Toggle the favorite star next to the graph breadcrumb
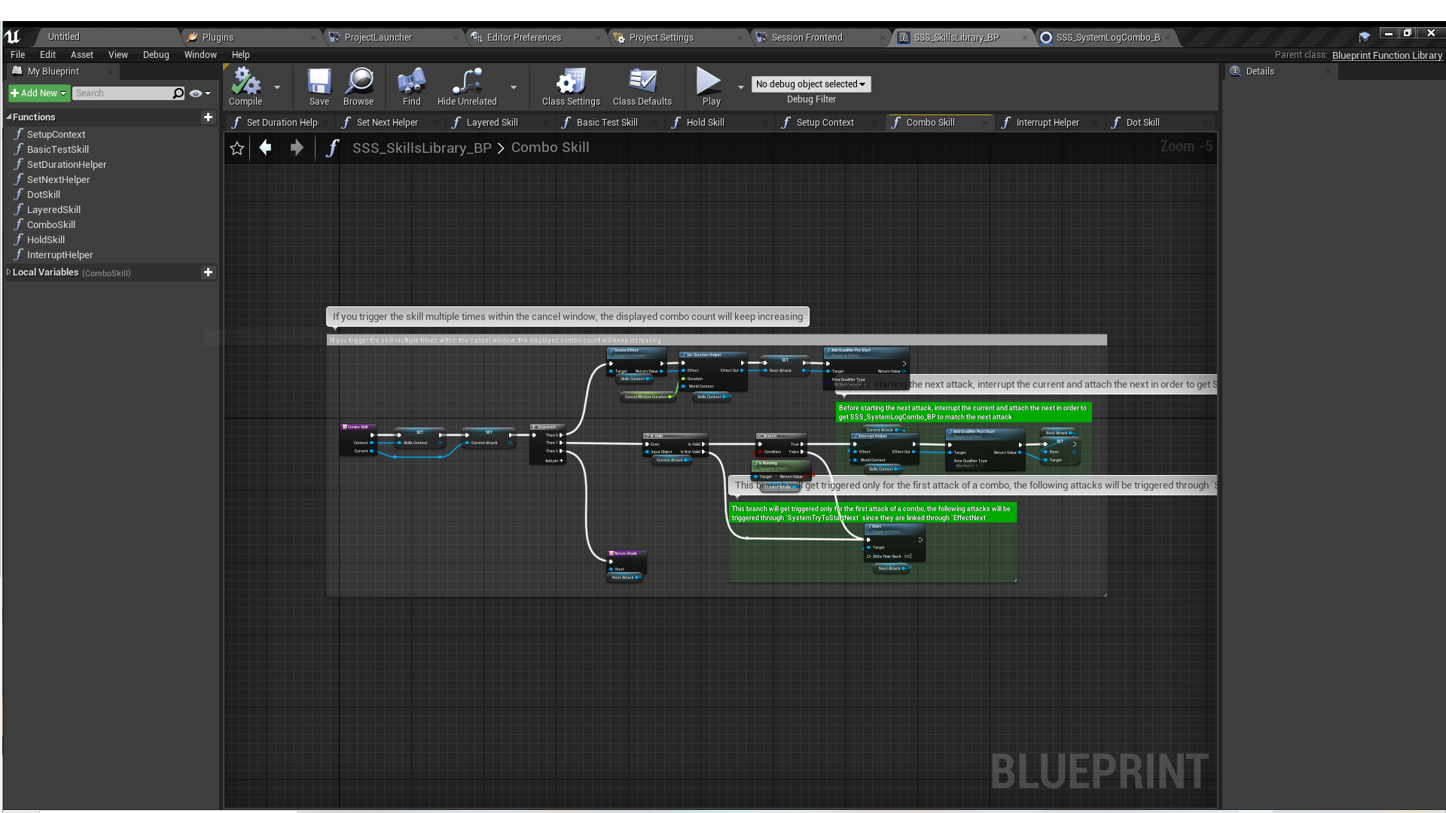The width and height of the screenshot is (1446, 813). (x=237, y=148)
